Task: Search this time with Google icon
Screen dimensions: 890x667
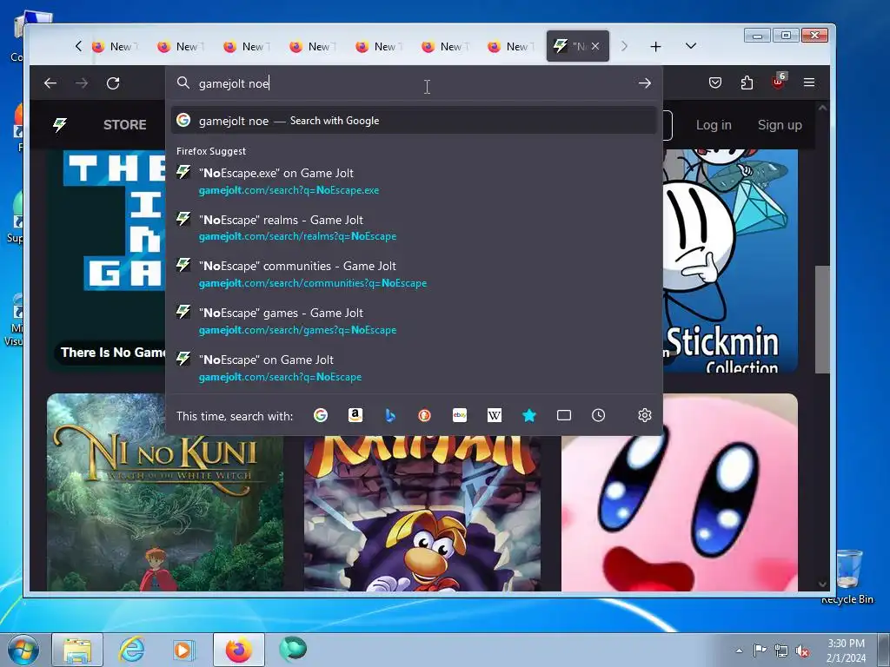Action: pos(321,416)
